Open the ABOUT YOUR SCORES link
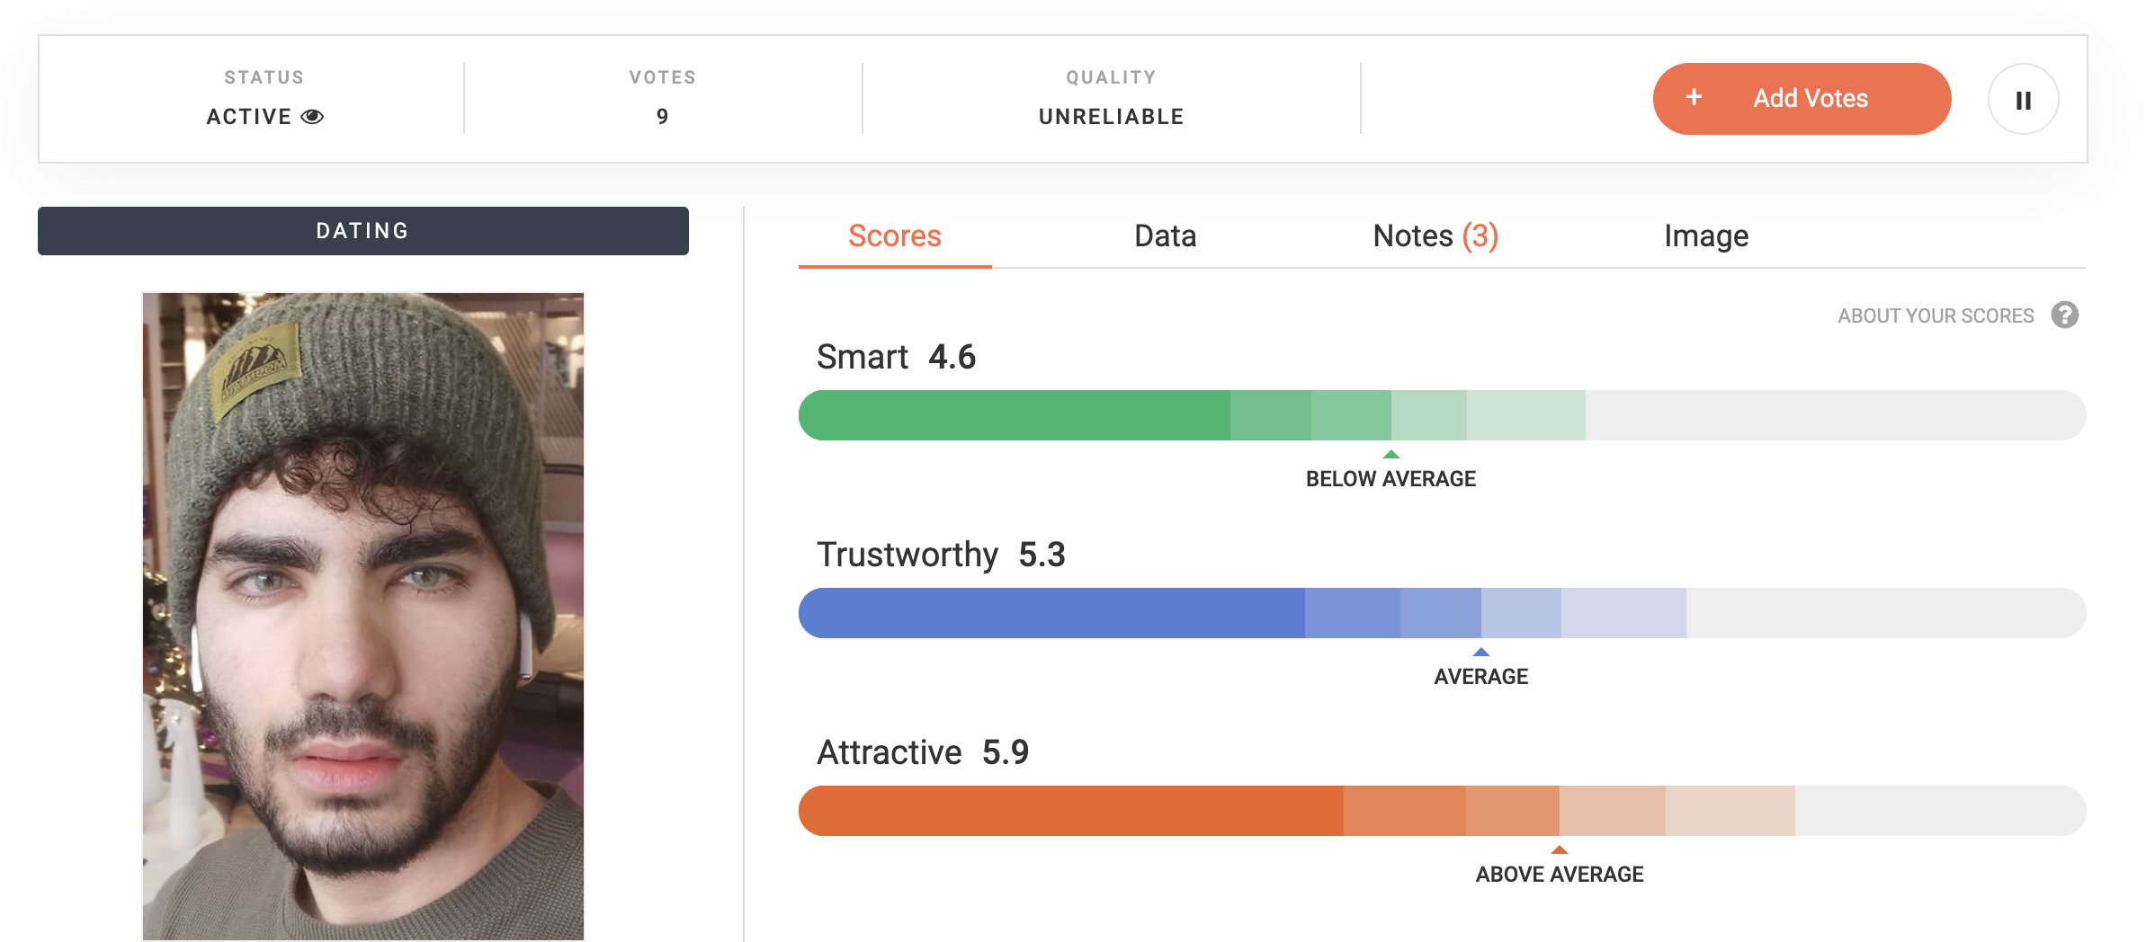The width and height of the screenshot is (2146, 942). tap(1936, 315)
